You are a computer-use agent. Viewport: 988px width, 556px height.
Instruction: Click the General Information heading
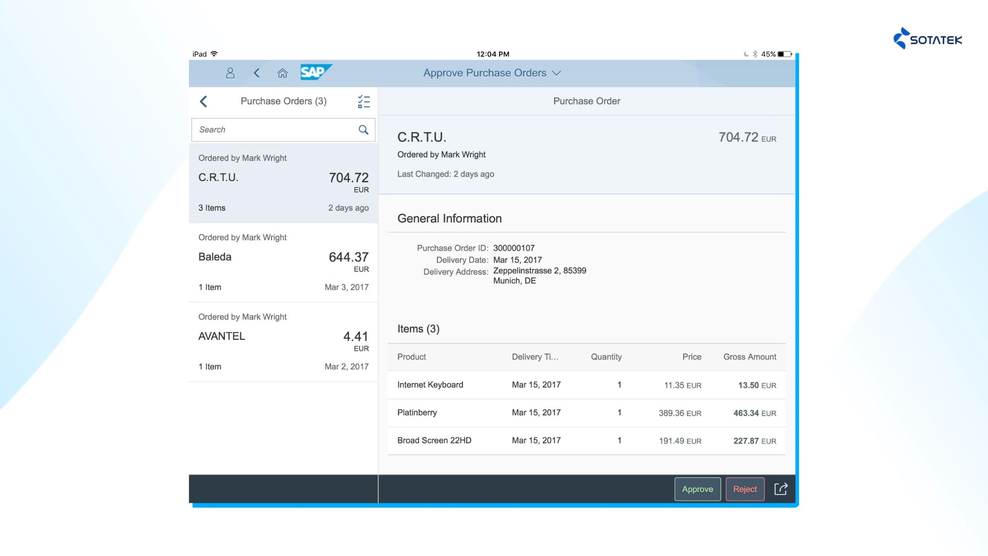pos(449,218)
